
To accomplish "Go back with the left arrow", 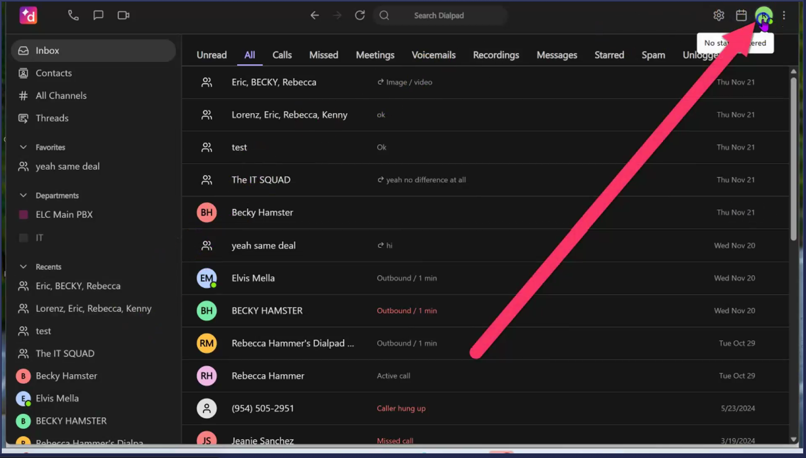I will point(315,15).
